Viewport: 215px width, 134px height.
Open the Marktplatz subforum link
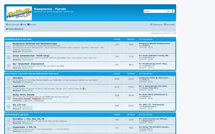(x=39, y=101)
